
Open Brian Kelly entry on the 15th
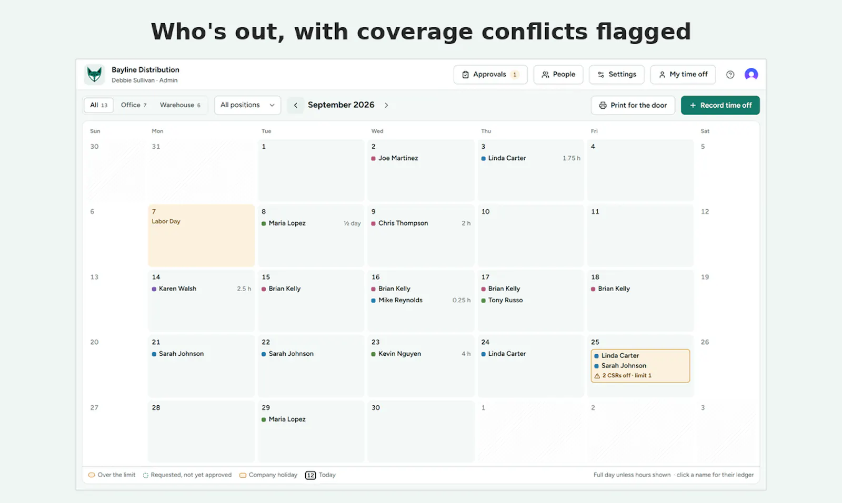tap(281, 289)
